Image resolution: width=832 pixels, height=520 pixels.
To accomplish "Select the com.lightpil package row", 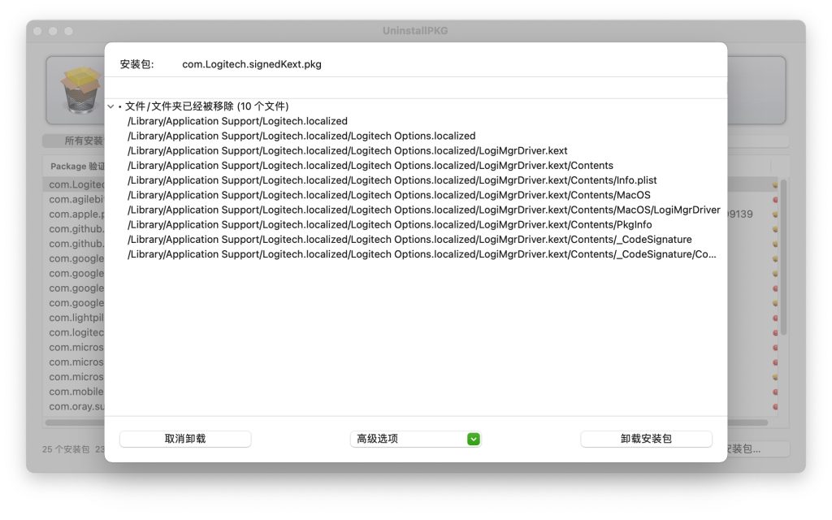I will (76, 318).
